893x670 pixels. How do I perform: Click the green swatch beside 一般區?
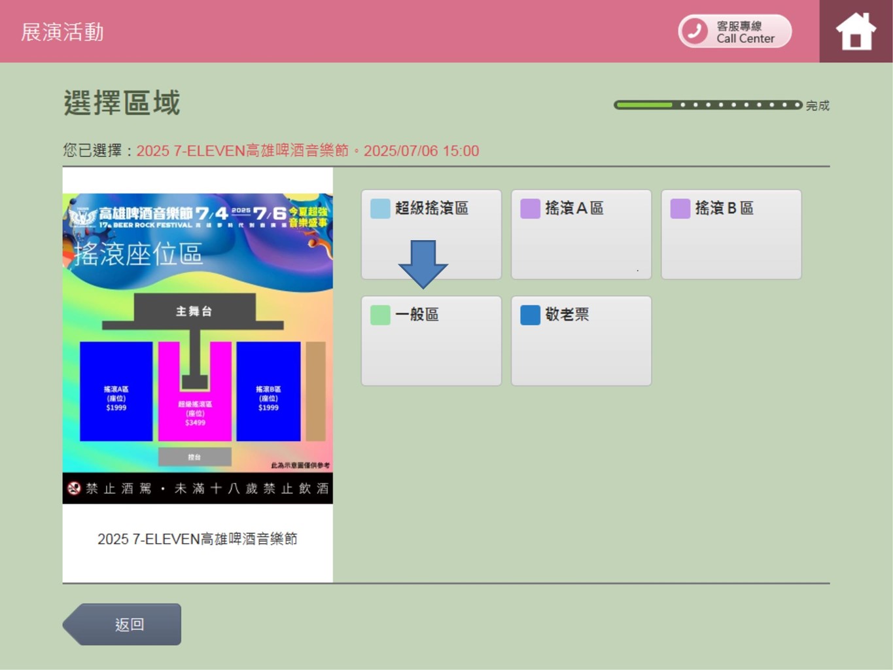(380, 315)
